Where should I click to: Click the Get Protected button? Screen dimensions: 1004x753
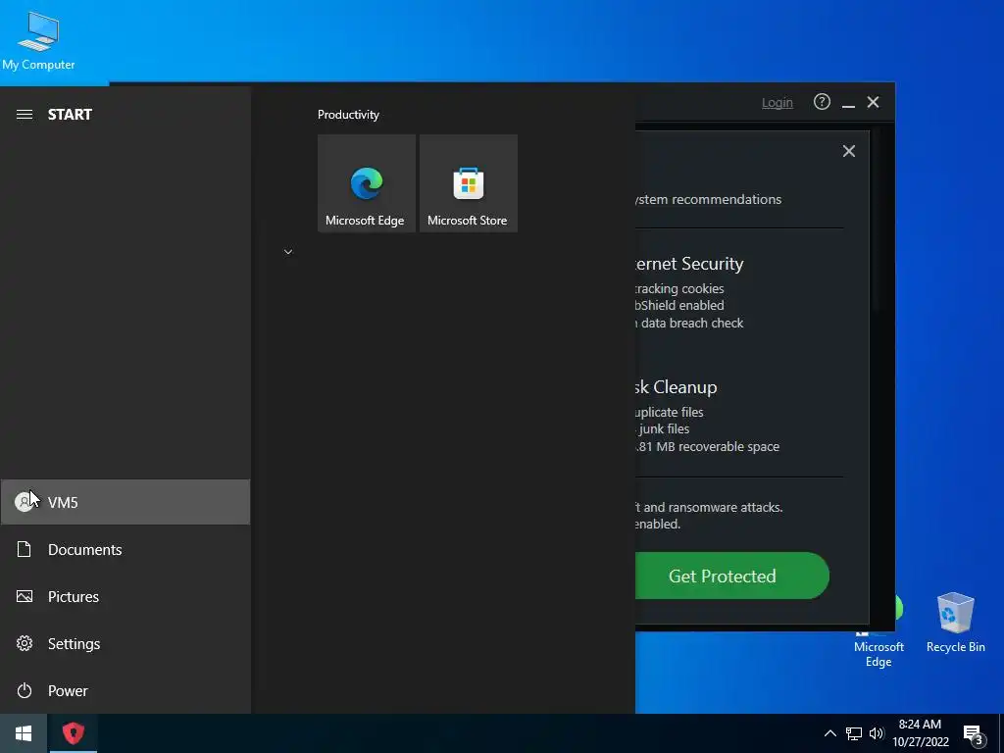click(731, 576)
